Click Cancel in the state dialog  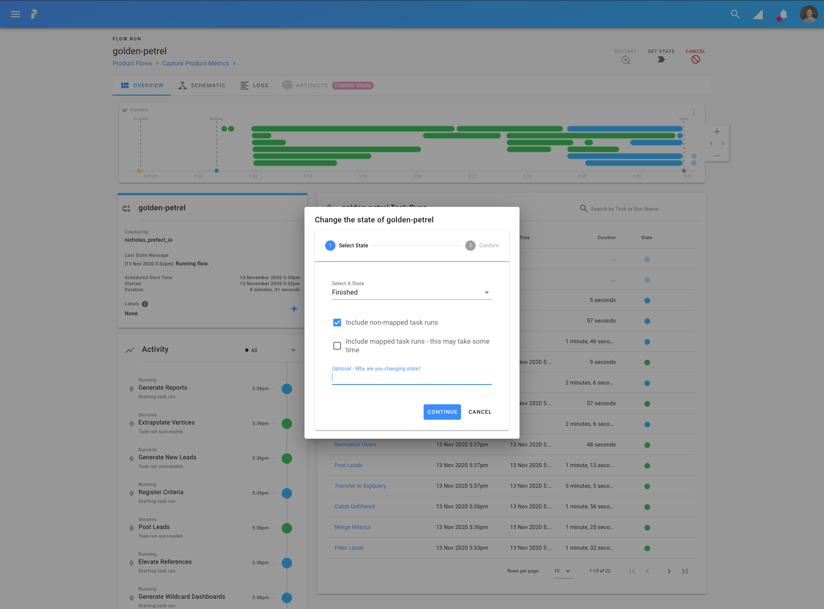point(480,412)
